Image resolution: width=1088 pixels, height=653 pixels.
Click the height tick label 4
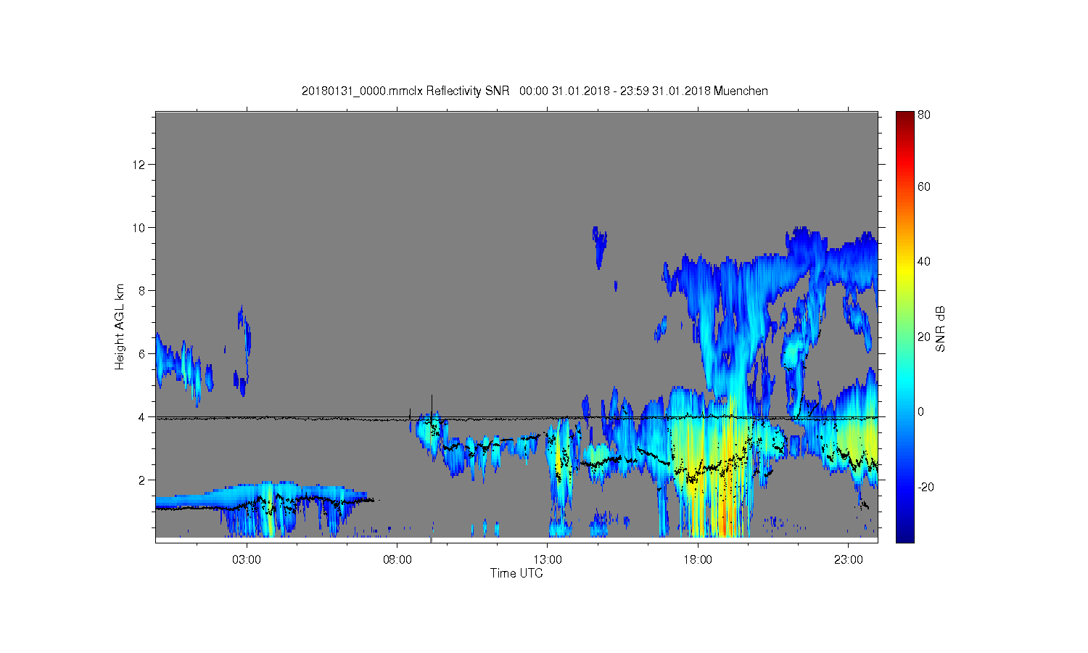coord(142,417)
